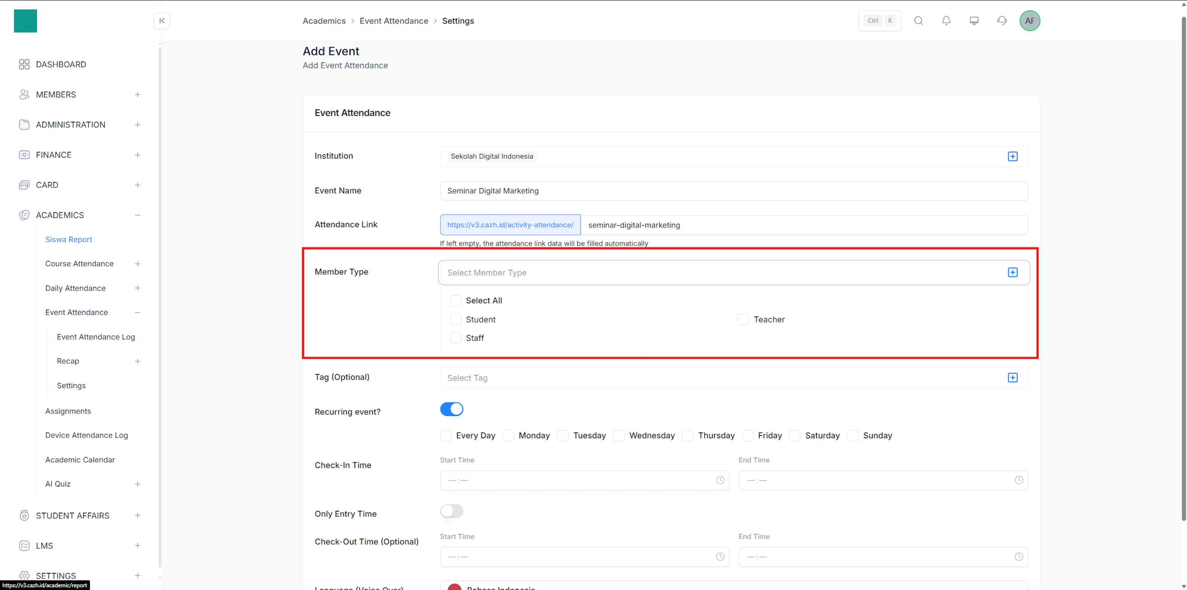Collapse Event Attendance submenu
Viewport: 1187px width, 590px height.
point(137,313)
